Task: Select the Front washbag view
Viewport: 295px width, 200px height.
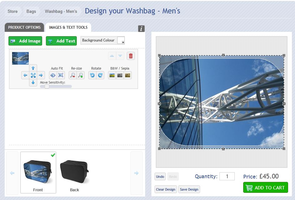Action: coord(38,173)
